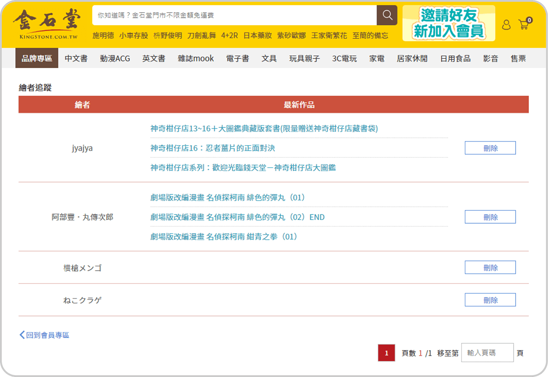Open the member account icon
This screenshot has width=548, height=377.
pos(506,25)
